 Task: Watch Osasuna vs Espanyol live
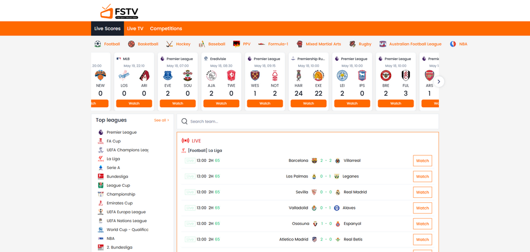tap(422, 224)
